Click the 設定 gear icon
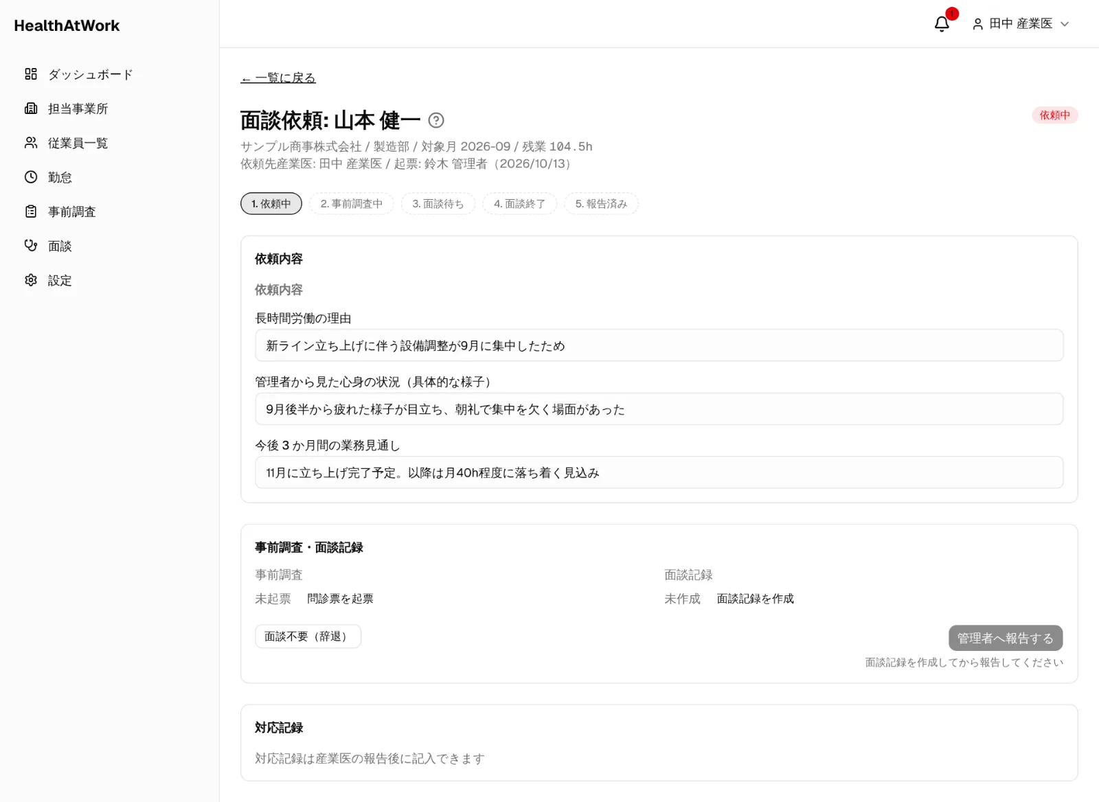The width and height of the screenshot is (1099, 802). 31,280
